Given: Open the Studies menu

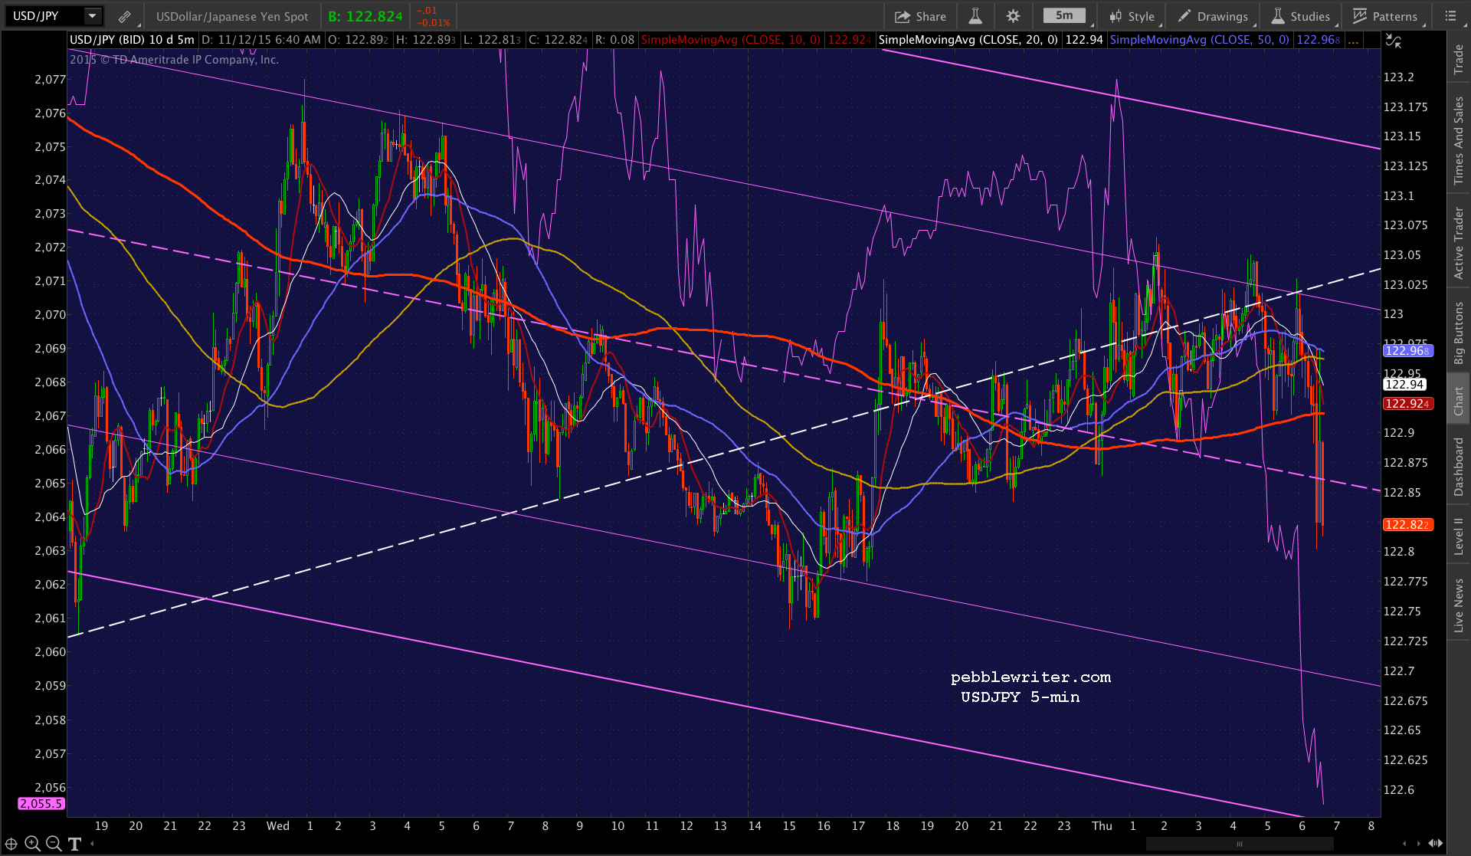Looking at the screenshot, I should 1300,16.
